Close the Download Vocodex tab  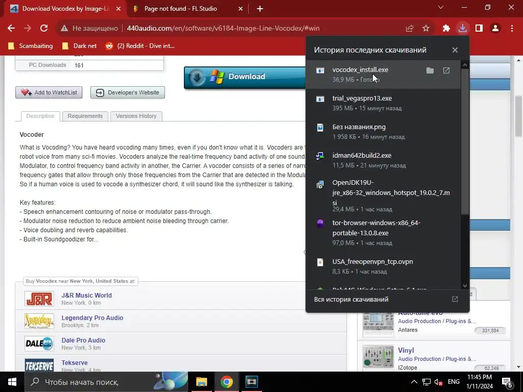click(118, 9)
